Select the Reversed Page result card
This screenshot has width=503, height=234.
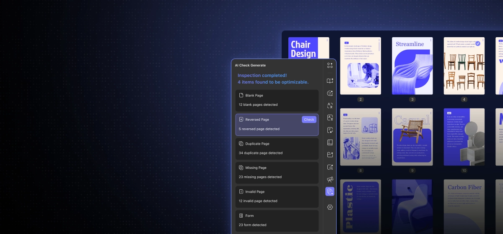click(277, 125)
